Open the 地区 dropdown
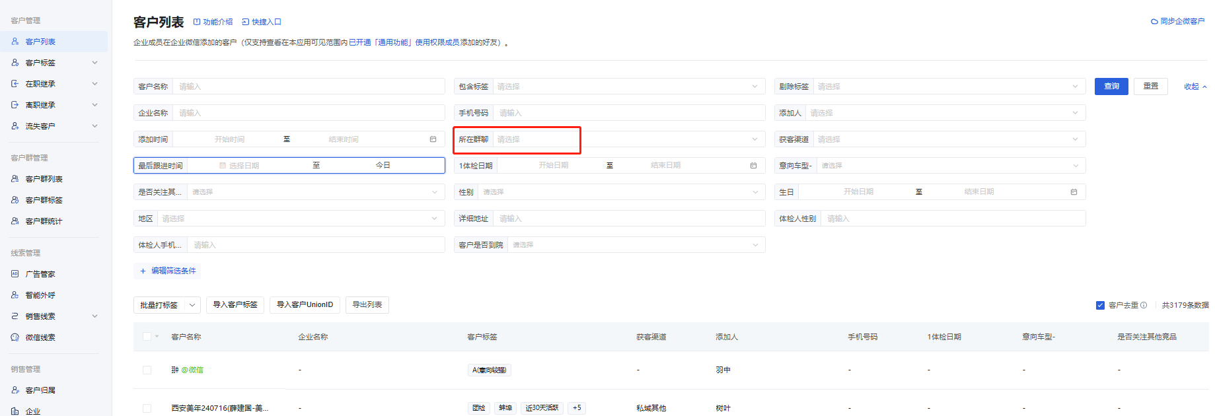Screen dimensions: 1215x416 [301, 219]
